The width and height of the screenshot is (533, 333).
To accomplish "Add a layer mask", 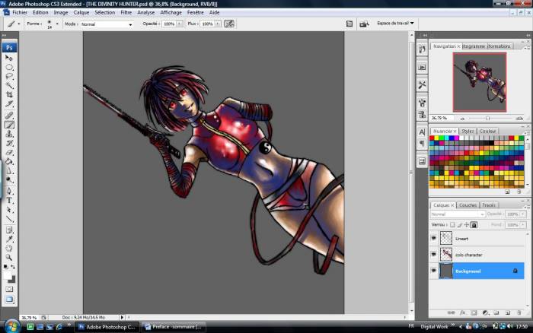I will pyautogui.click(x=474, y=312).
